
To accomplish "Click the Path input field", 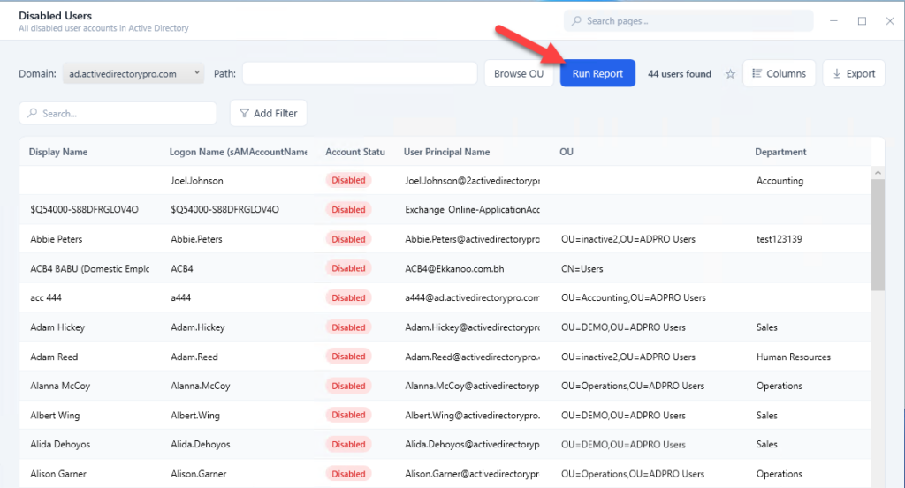I will coord(360,73).
